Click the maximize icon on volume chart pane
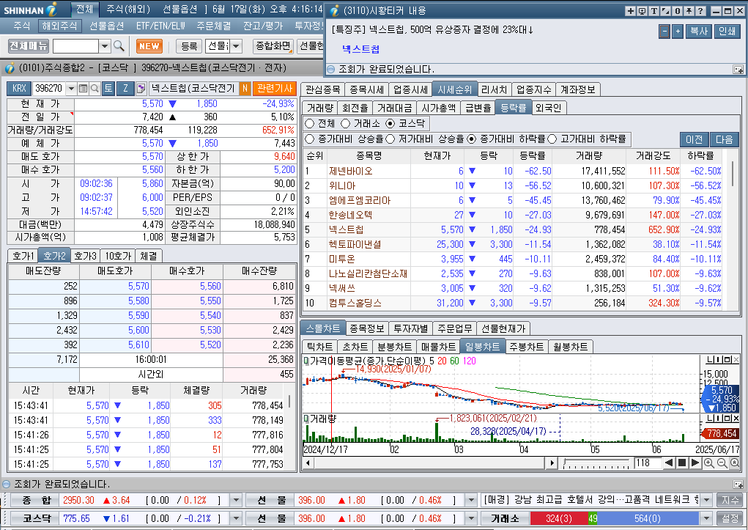The height and width of the screenshot is (530, 748). point(727,419)
